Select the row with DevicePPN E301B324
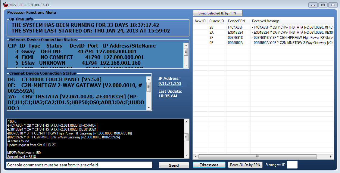340x173 pixels. [263, 32]
